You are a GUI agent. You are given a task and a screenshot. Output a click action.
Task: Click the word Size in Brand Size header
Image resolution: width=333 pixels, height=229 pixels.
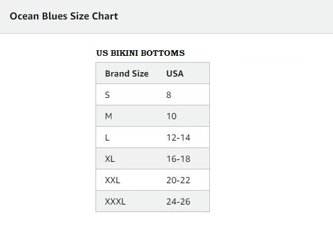tap(140, 73)
